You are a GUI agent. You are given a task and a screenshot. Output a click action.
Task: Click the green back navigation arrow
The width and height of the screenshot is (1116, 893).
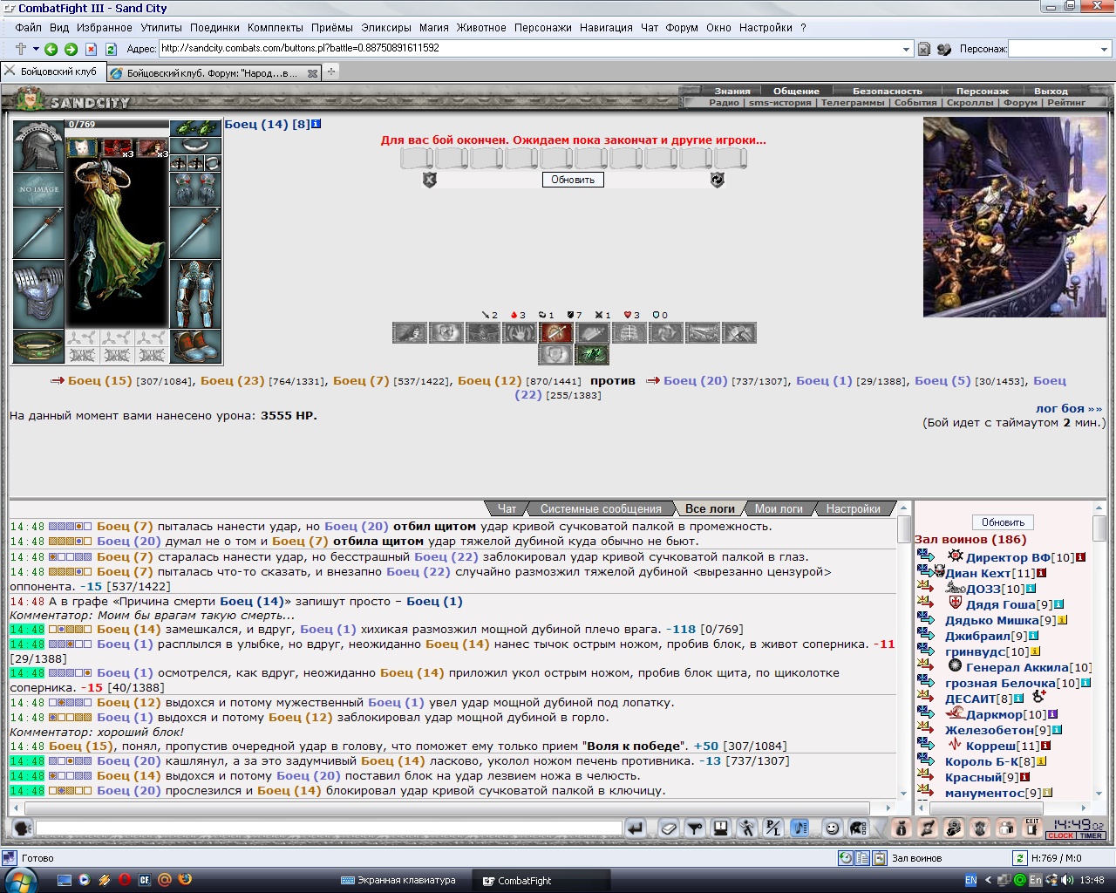51,49
